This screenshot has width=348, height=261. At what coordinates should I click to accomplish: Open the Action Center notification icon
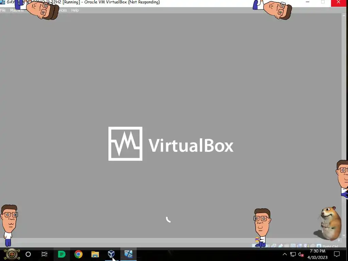337,254
